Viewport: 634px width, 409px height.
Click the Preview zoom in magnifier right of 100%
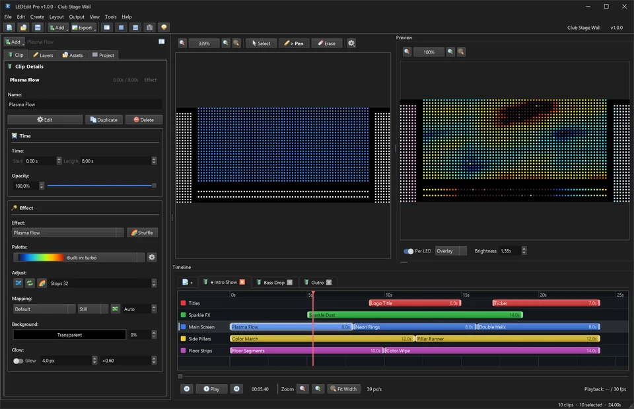pyautogui.click(x=450, y=52)
